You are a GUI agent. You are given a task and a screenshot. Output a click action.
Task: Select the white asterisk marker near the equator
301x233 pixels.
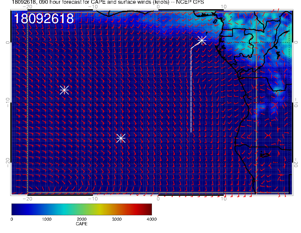[x=202, y=40]
